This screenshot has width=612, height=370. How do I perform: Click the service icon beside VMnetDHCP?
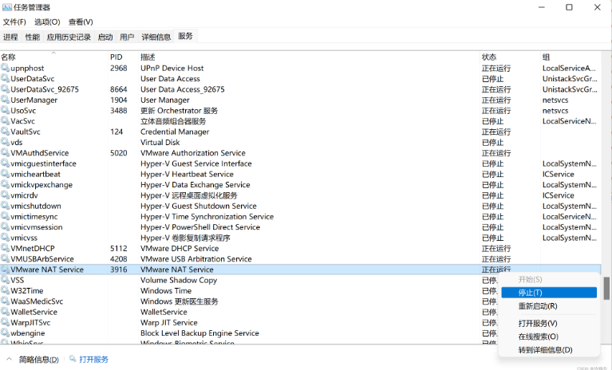(x=5, y=248)
